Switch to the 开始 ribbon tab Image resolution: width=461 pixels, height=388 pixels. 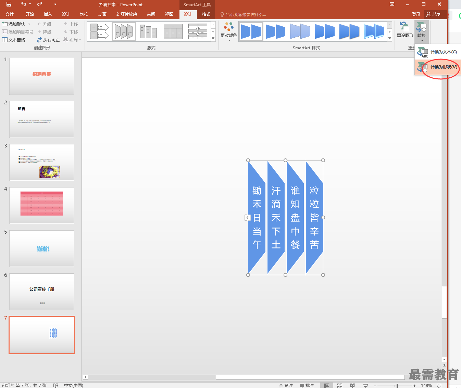coord(30,14)
